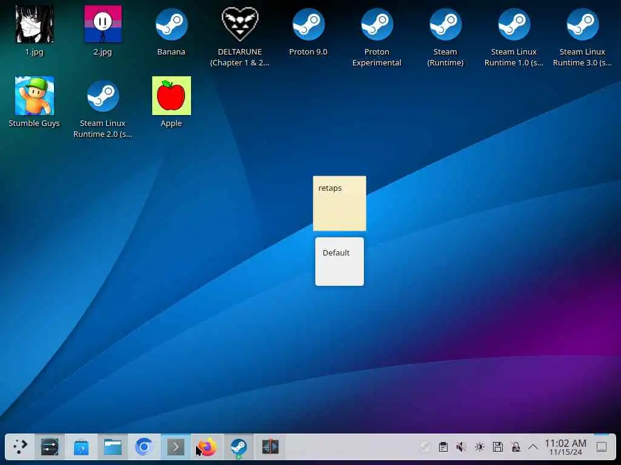Open the Konsole terminal from taskbar
Screen dimensions: 621x465
(x=176, y=447)
